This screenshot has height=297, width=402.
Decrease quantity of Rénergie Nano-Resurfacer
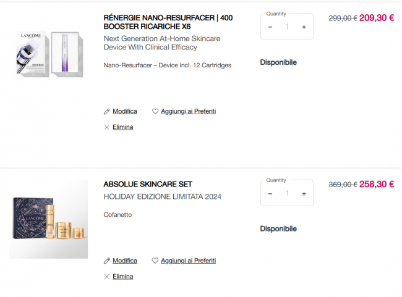270,27
